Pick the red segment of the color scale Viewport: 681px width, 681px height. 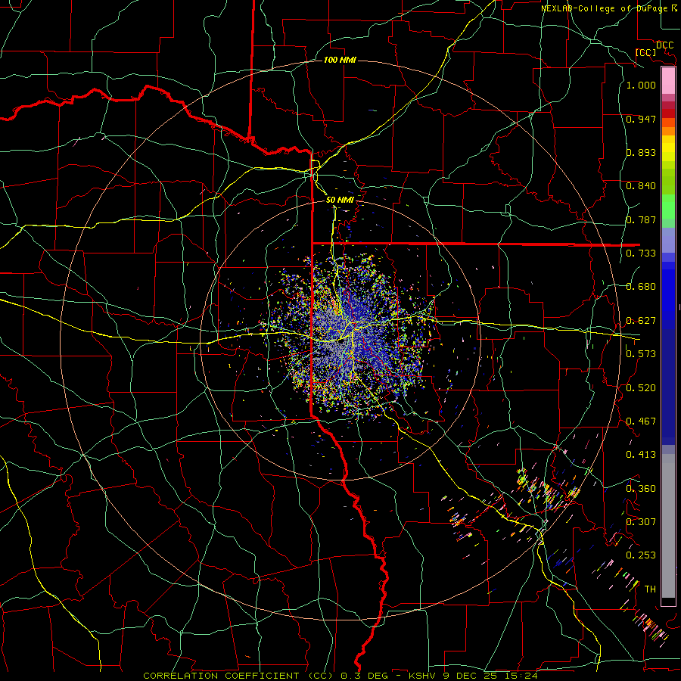click(668, 113)
